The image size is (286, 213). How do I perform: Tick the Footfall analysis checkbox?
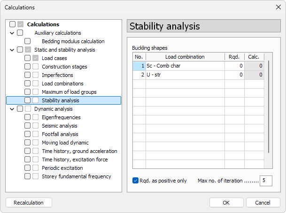click(27, 134)
